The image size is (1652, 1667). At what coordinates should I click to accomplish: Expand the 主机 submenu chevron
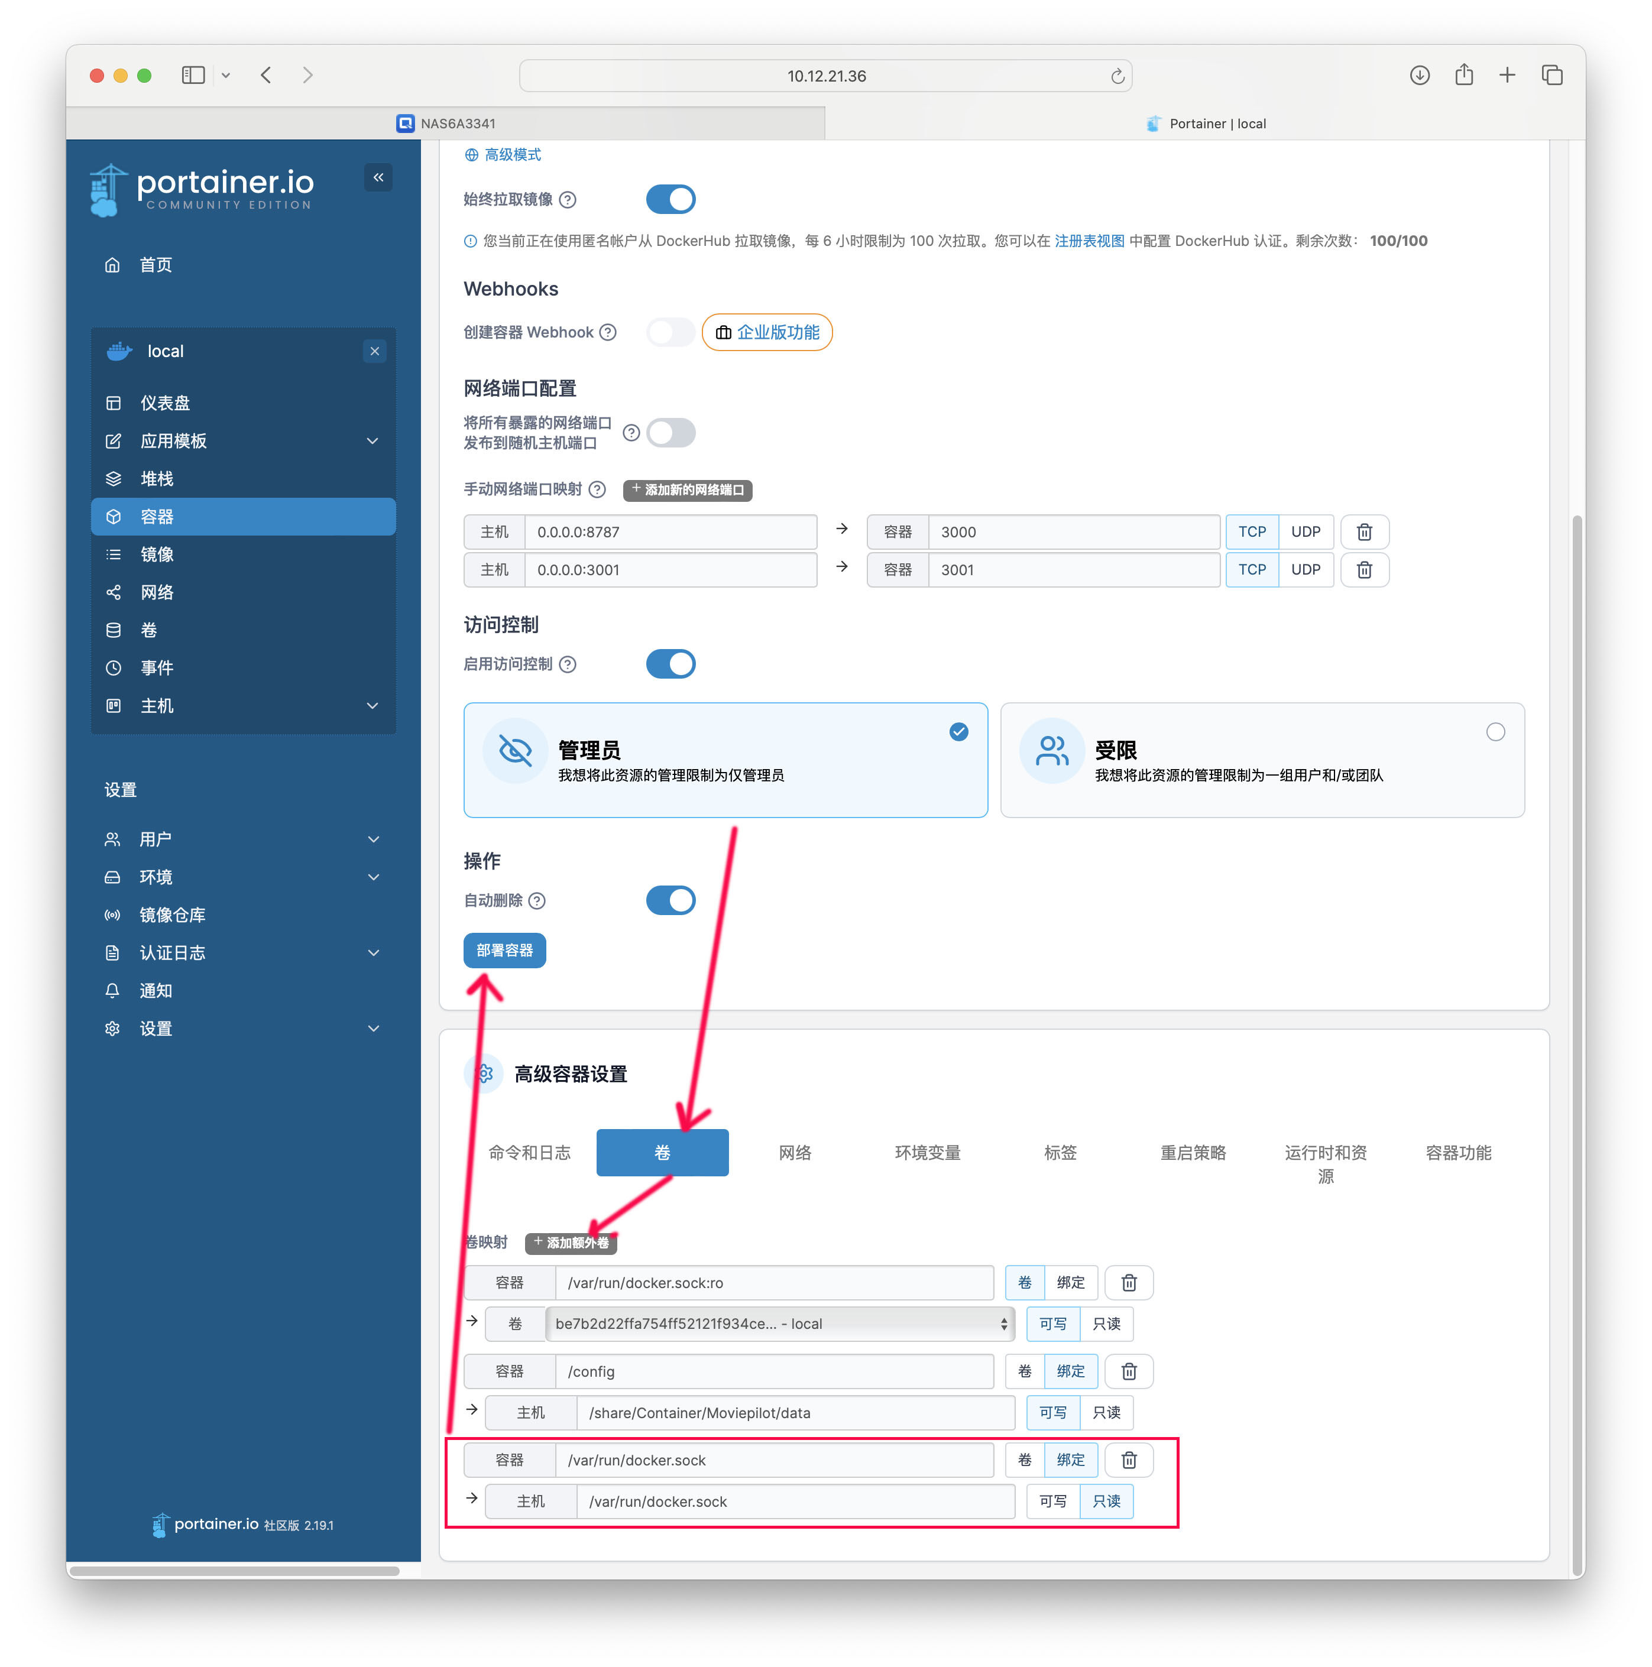click(373, 706)
